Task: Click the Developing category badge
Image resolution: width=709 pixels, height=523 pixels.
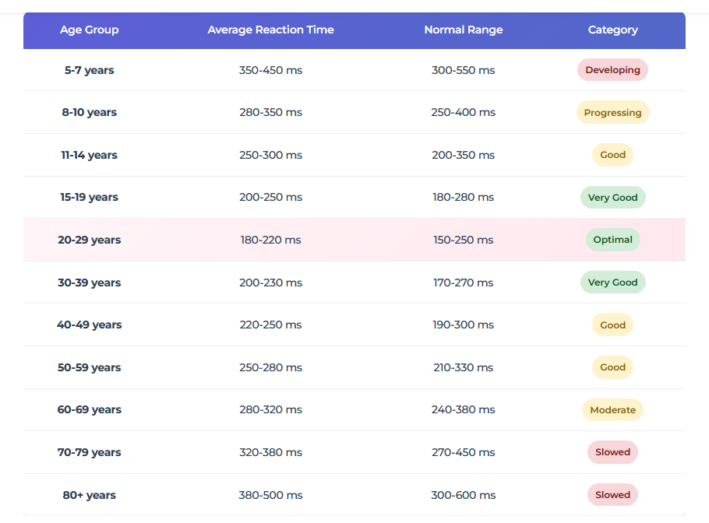Action: pyautogui.click(x=612, y=70)
